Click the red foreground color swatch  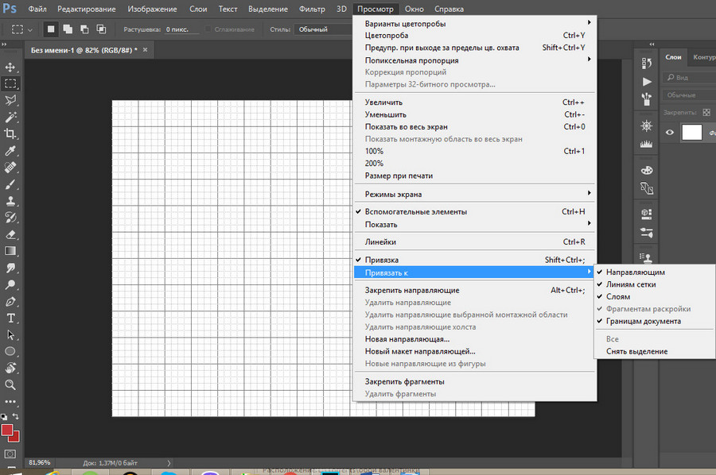click(x=8, y=430)
